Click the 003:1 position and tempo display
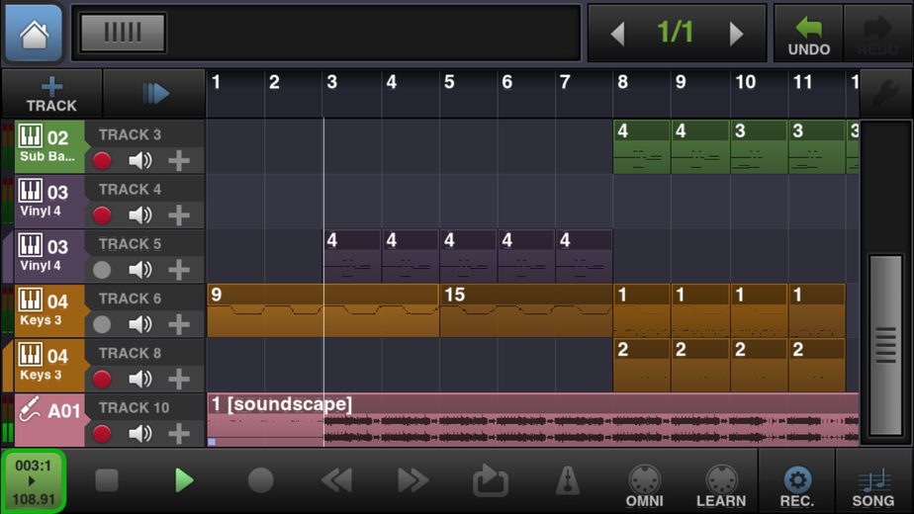 click(34, 482)
